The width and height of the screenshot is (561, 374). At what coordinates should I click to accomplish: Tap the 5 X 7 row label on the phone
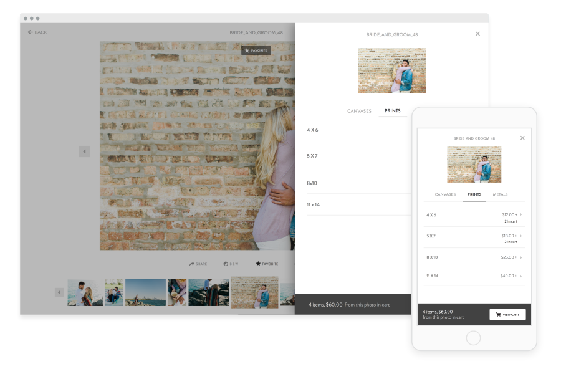click(x=431, y=236)
